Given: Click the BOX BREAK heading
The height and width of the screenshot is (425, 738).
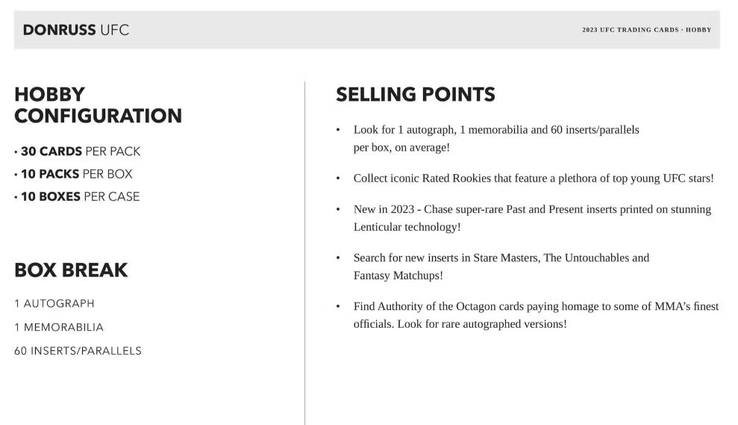Looking at the screenshot, I should tap(71, 270).
